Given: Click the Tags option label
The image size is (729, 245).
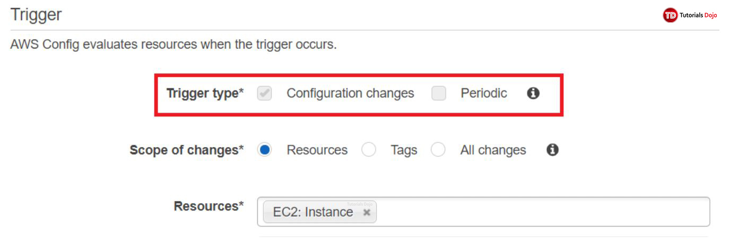Looking at the screenshot, I should [404, 150].
